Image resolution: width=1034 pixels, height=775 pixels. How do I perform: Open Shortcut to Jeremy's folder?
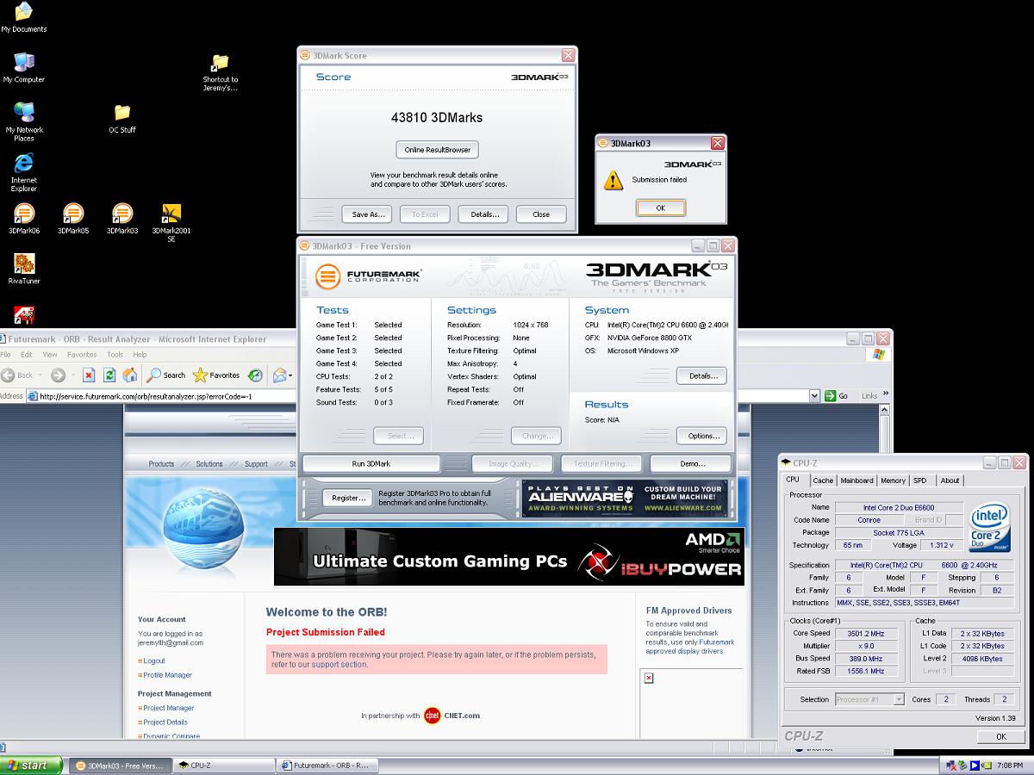[x=220, y=72]
